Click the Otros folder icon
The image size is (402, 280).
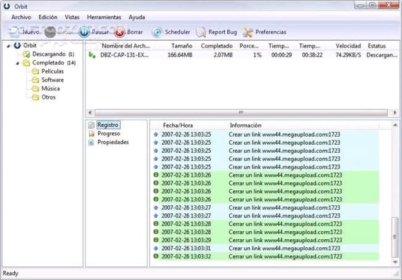(x=35, y=97)
